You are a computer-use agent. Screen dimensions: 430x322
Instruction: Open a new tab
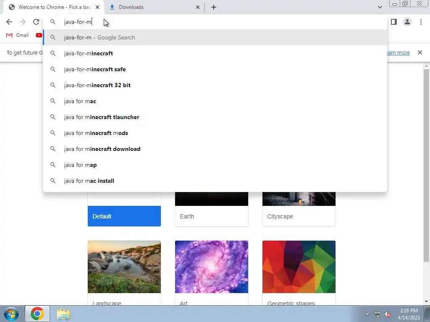(214, 7)
